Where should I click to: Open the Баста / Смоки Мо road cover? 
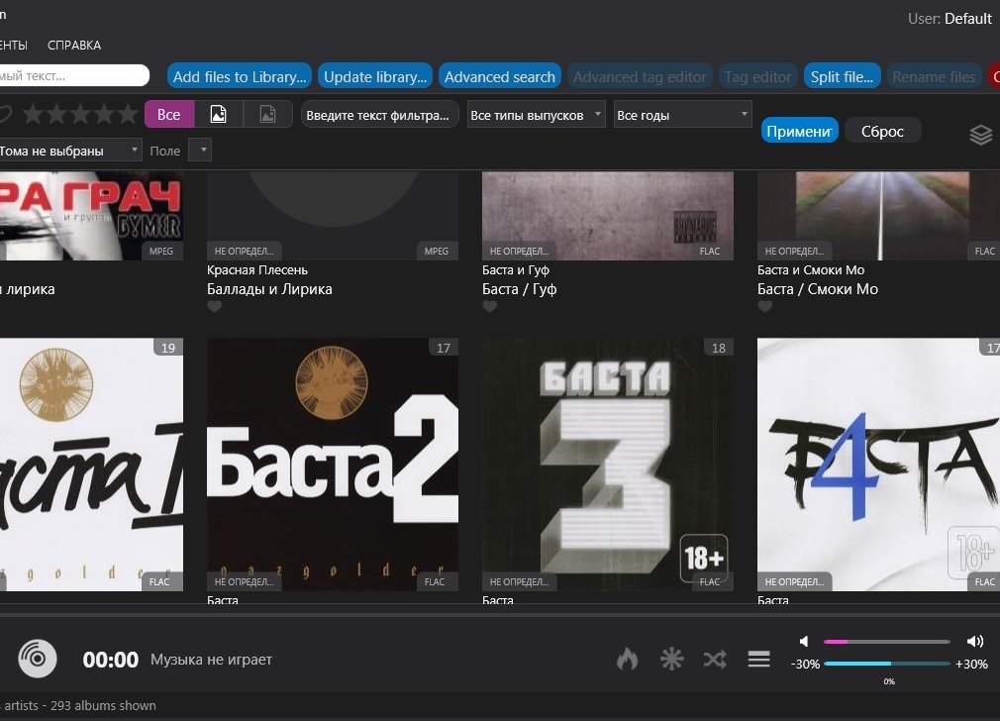click(878, 215)
